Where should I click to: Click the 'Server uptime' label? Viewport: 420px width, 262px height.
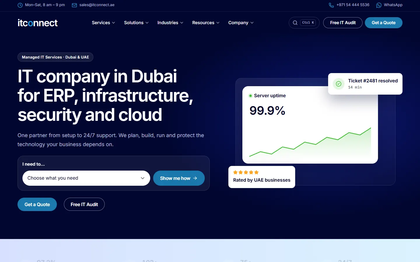coord(270,96)
